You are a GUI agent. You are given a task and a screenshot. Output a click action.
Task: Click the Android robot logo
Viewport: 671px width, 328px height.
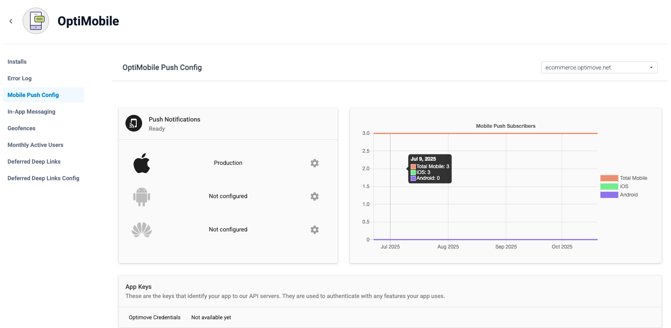pos(142,196)
